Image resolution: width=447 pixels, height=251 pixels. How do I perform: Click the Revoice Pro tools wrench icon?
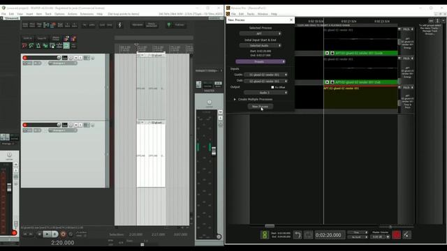tap(406, 235)
